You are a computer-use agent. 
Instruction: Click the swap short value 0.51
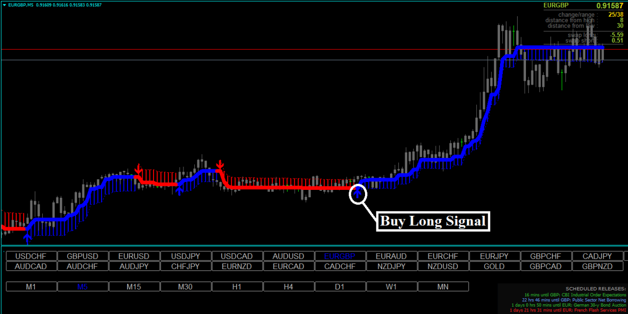(618, 41)
